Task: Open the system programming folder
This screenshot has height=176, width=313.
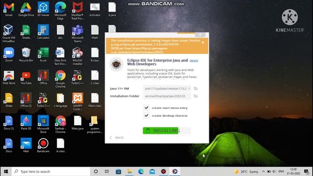Action: click(x=95, y=124)
